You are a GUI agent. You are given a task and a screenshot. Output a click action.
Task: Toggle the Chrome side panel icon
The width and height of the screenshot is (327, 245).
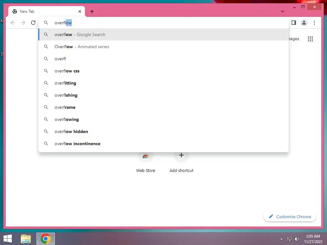[294, 23]
